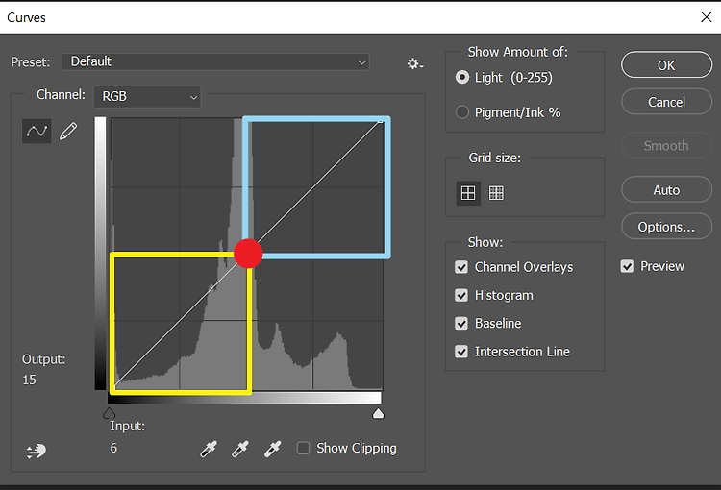Enable the Show Clipping checkbox
This screenshot has width=721, height=490.
click(303, 448)
